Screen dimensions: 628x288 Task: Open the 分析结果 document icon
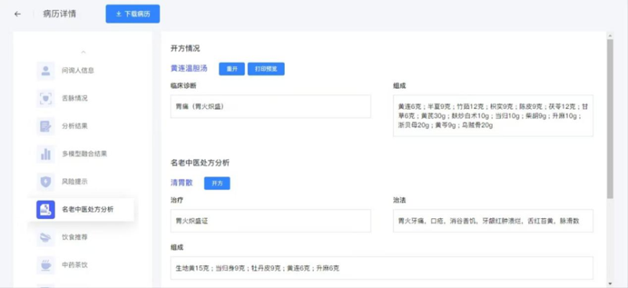click(46, 126)
